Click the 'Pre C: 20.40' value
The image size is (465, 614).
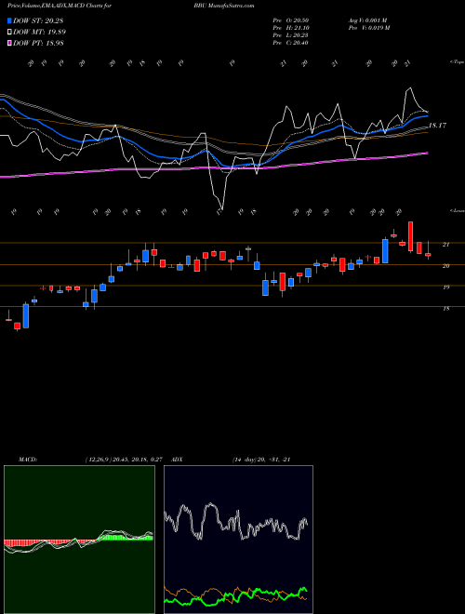tap(291, 43)
